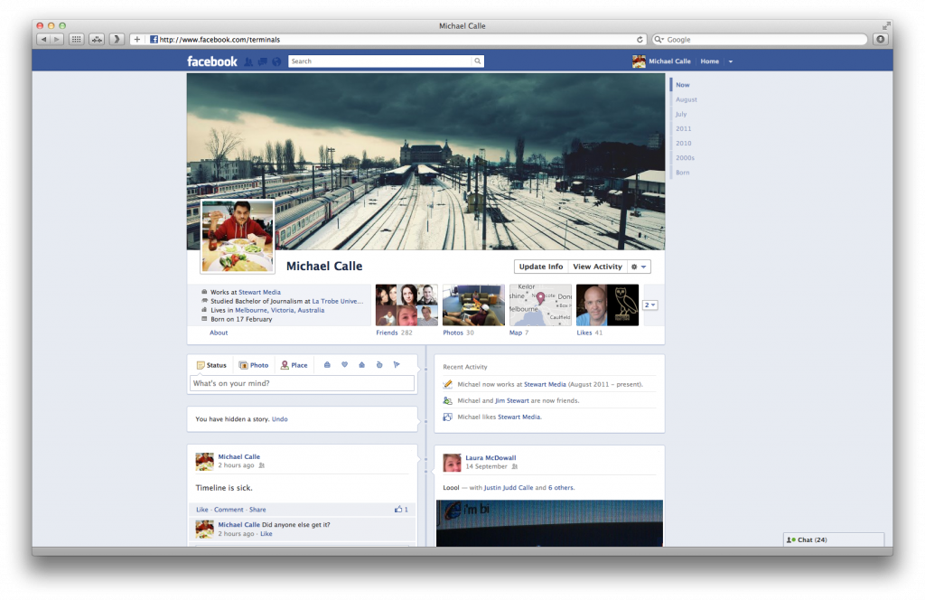Open account dropdown arrow beside Home
Image resolution: width=925 pixels, height=600 pixels.
tap(730, 61)
